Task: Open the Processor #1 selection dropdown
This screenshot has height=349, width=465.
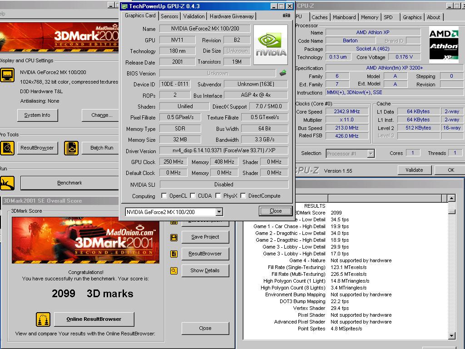Action: (x=371, y=154)
